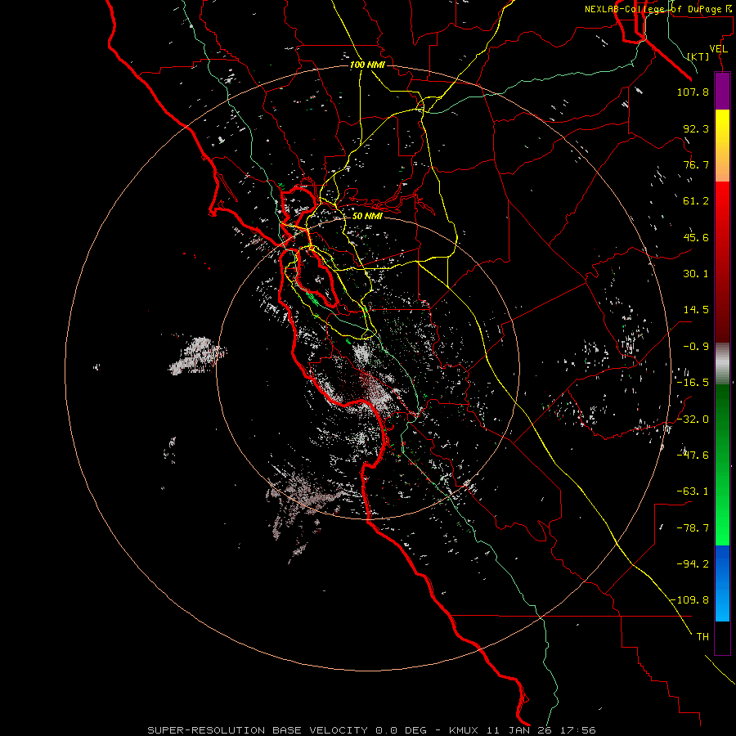The image size is (736, 736).
Task: Select the 45.6 legend value
Action: point(696,237)
